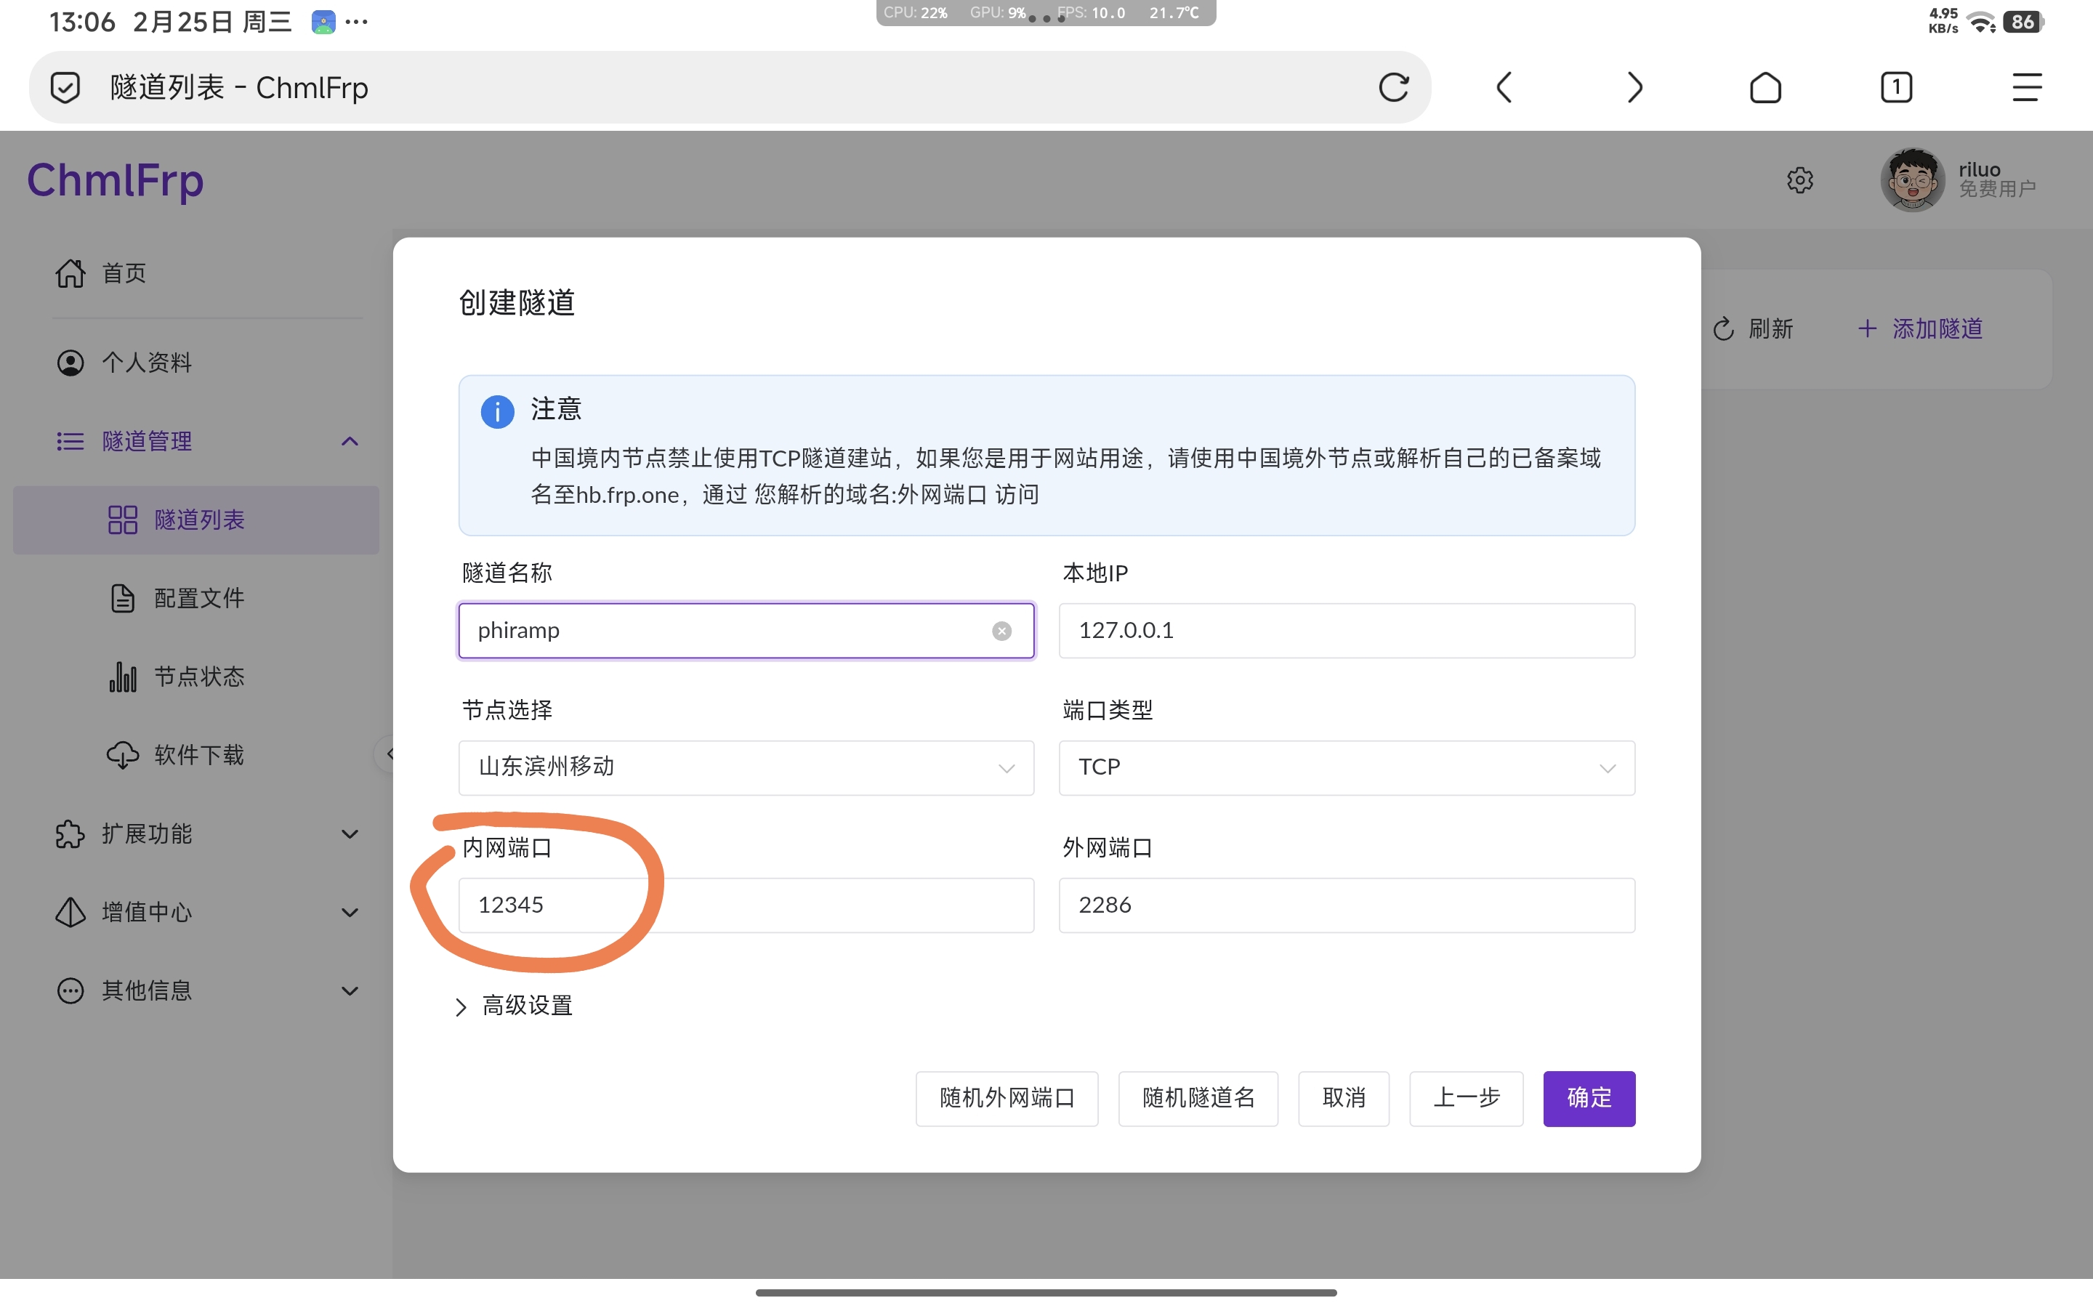This screenshot has height=1308, width=2093.
Task: Go back a step with 上一步
Action: click(1465, 1098)
